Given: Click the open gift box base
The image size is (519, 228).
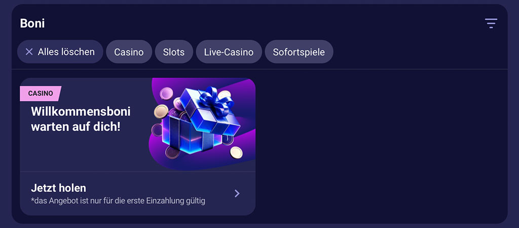Looking at the screenshot, I should click(x=191, y=136).
